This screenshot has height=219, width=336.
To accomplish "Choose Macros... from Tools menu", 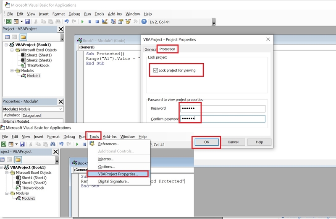I will click(106, 159).
